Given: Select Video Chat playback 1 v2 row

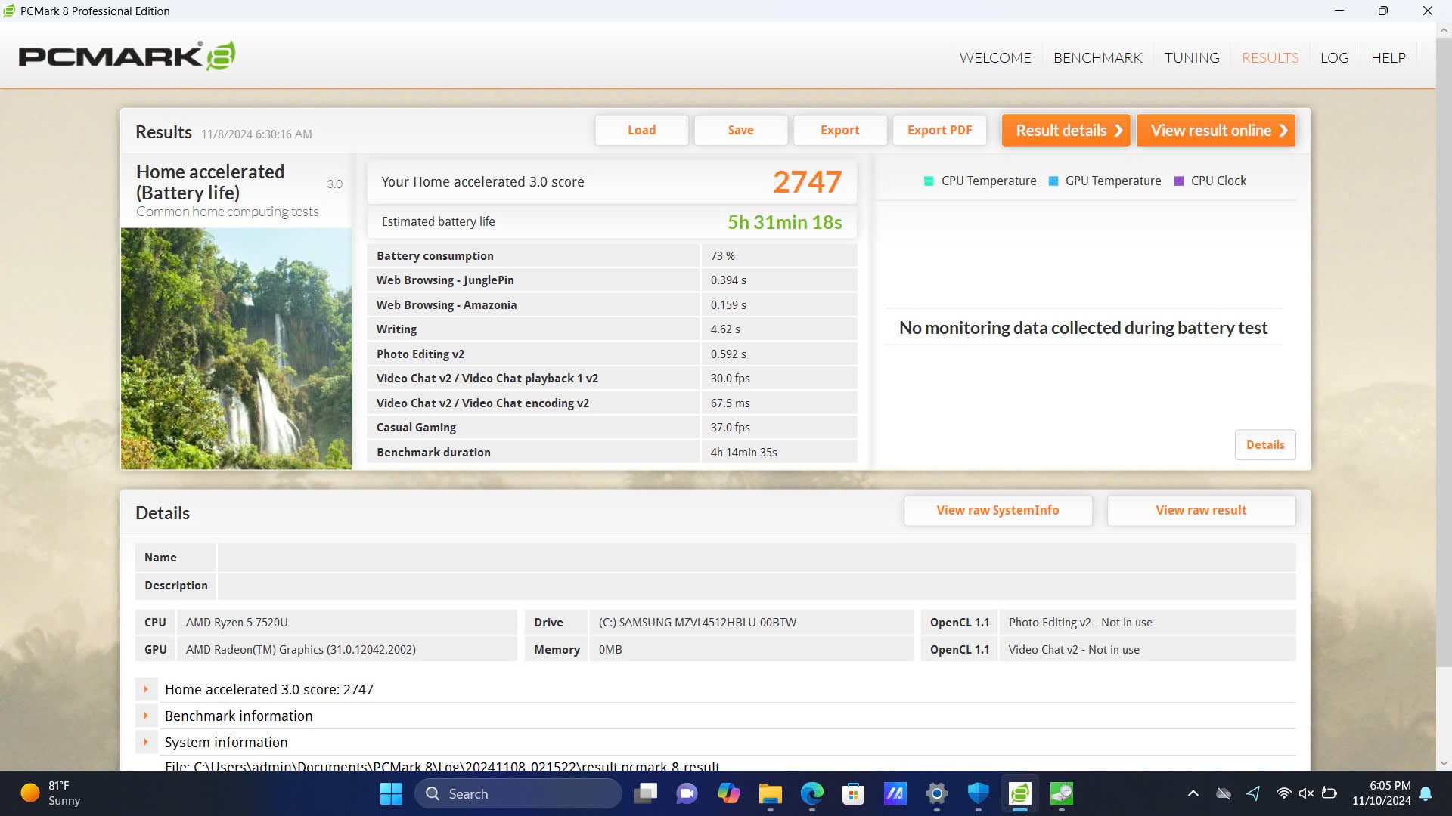Looking at the screenshot, I should (x=612, y=378).
